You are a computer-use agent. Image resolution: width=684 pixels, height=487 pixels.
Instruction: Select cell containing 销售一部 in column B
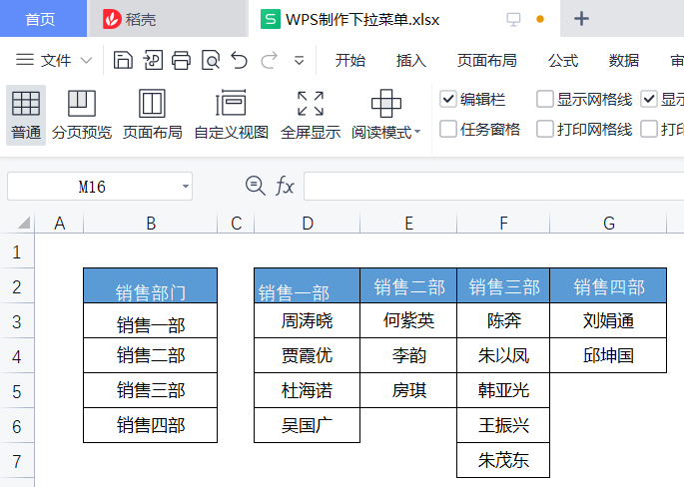pyautogui.click(x=151, y=320)
